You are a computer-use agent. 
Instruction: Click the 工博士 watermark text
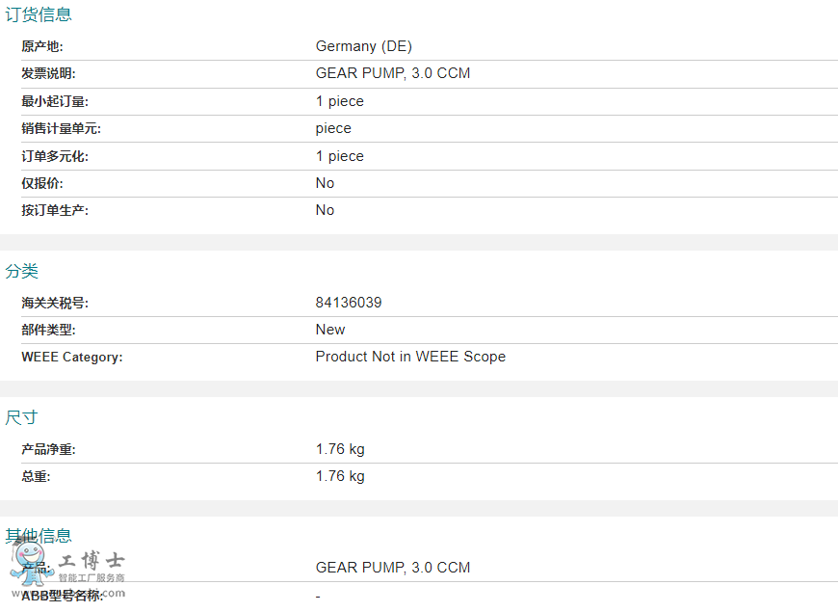[x=92, y=560]
